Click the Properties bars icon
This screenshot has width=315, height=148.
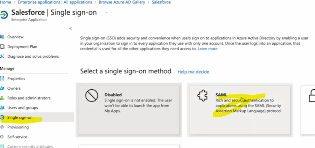[x=2, y=79]
